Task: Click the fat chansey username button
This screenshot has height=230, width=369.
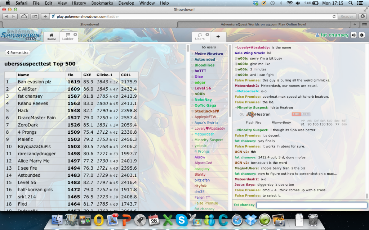Action: pyautogui.click(x=332, y=35)
